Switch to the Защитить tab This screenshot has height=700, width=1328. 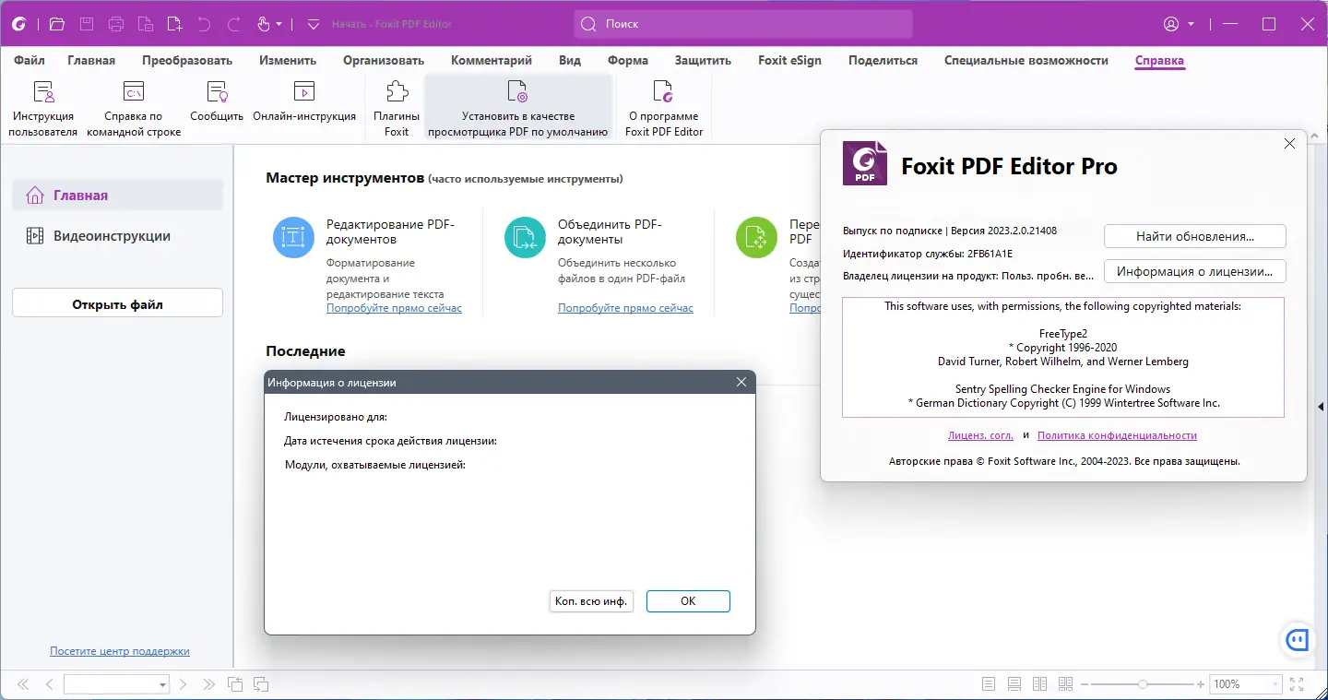point(703,60)
